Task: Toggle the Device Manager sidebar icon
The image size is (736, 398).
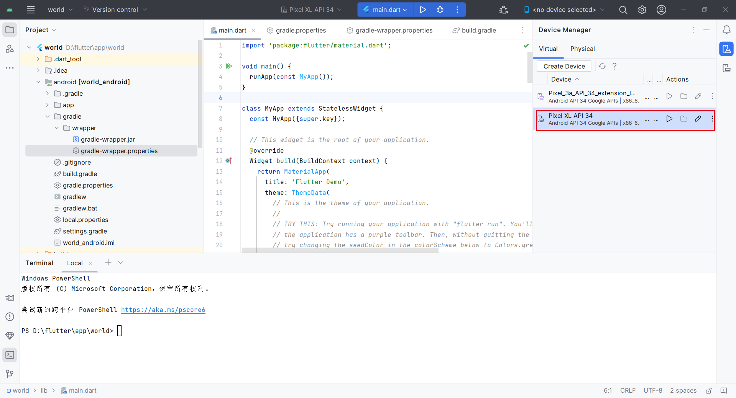Action: pyautogui.click(x=726, y=49)
